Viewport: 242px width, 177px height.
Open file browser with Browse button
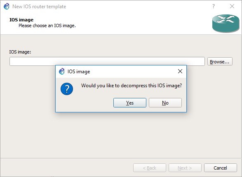tap(220, 62)
